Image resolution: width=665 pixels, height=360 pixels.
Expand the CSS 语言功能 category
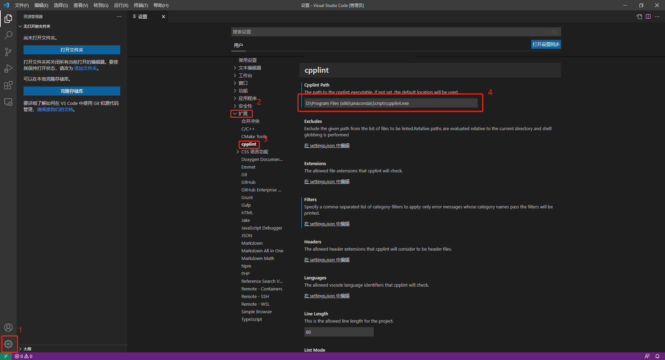[x=238, y=152]
